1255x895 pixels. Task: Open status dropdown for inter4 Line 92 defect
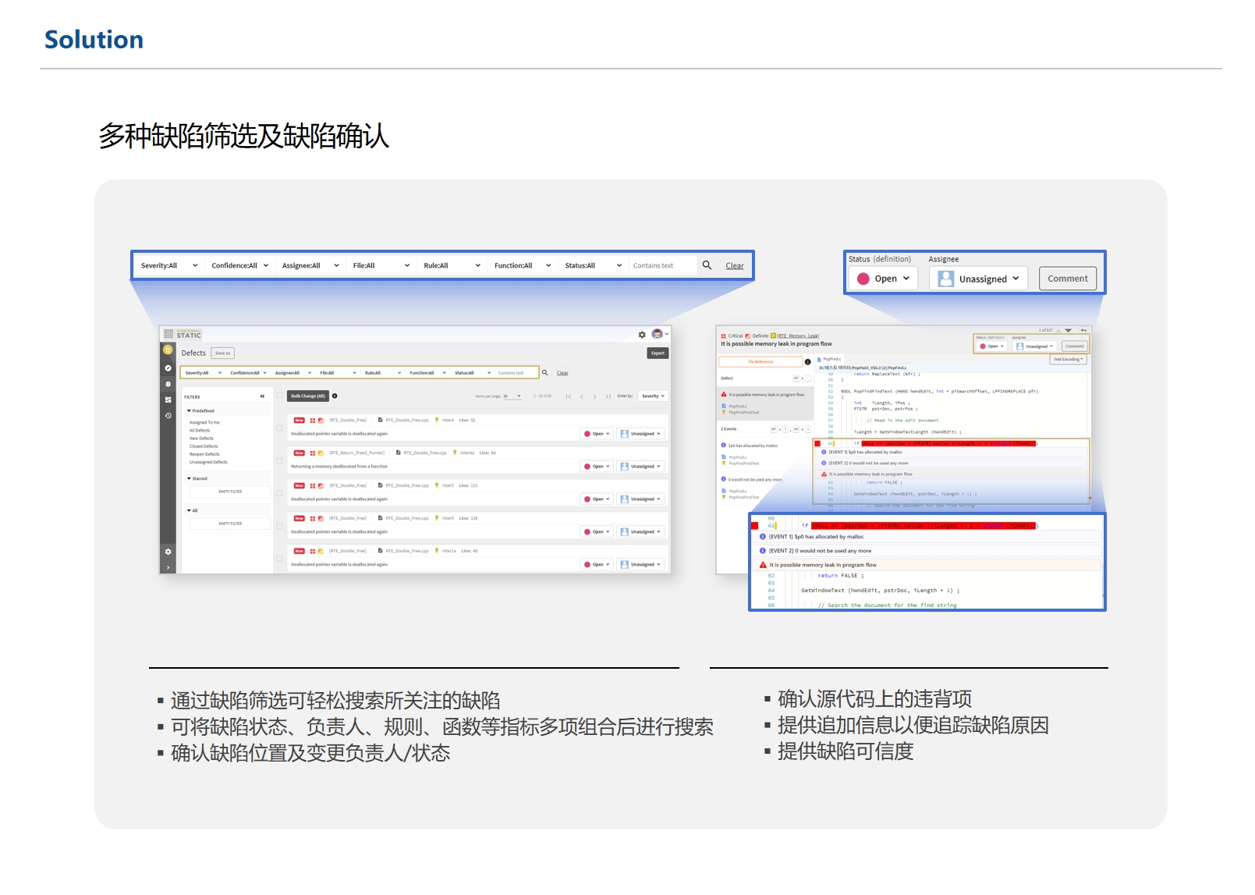click(597, 434)
